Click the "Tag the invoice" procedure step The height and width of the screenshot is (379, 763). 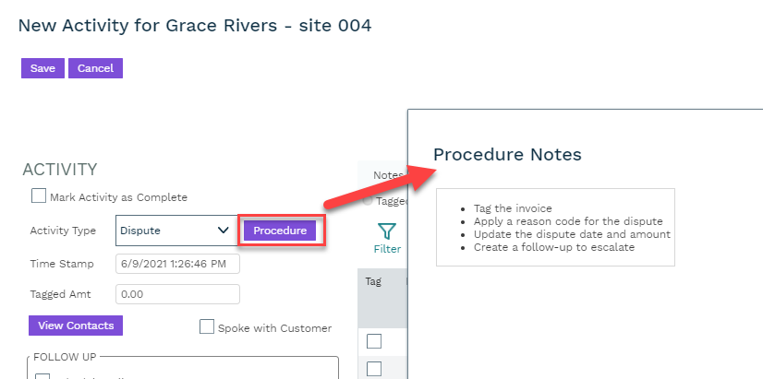[x=513, y=208]
